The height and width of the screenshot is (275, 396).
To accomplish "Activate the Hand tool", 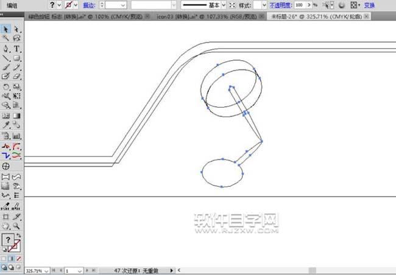I will point(5,226).
